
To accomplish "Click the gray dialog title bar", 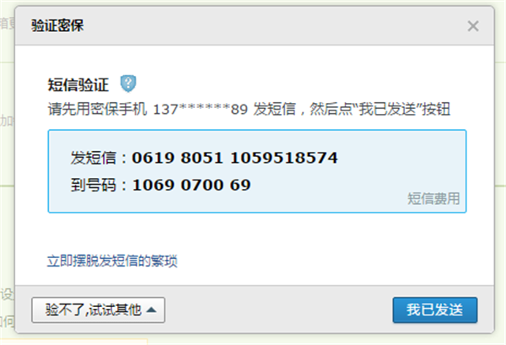I will tap(255, 26).
